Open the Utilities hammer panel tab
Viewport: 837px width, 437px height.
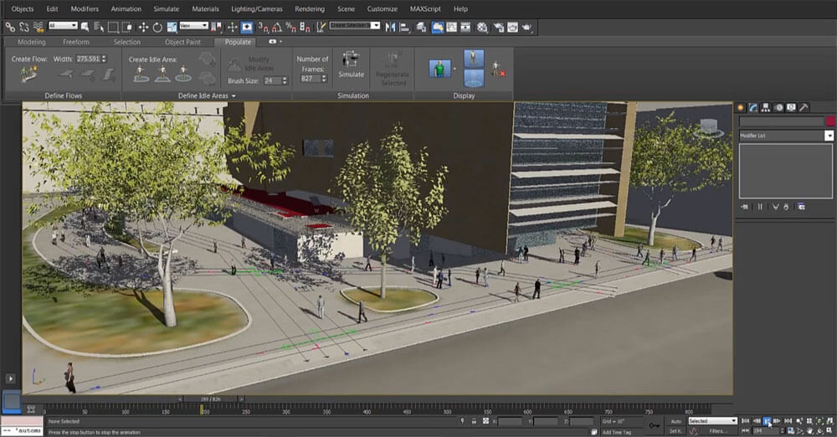click(x=804, y=107)
